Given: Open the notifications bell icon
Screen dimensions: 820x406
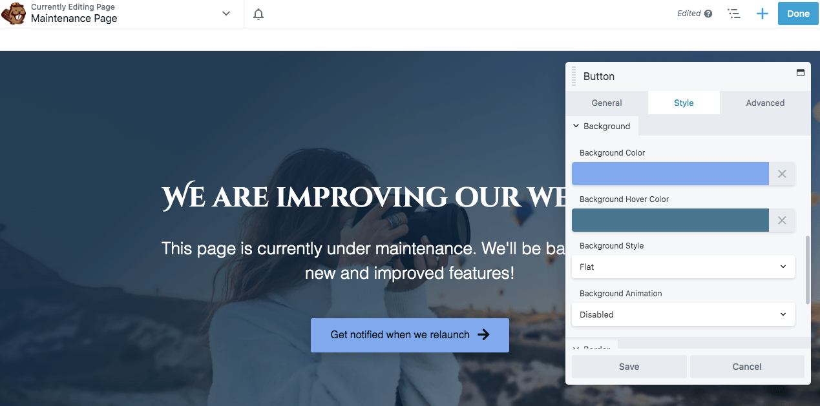Looking at the screenshot, I should pyautogui.click(x=258, y=14).
